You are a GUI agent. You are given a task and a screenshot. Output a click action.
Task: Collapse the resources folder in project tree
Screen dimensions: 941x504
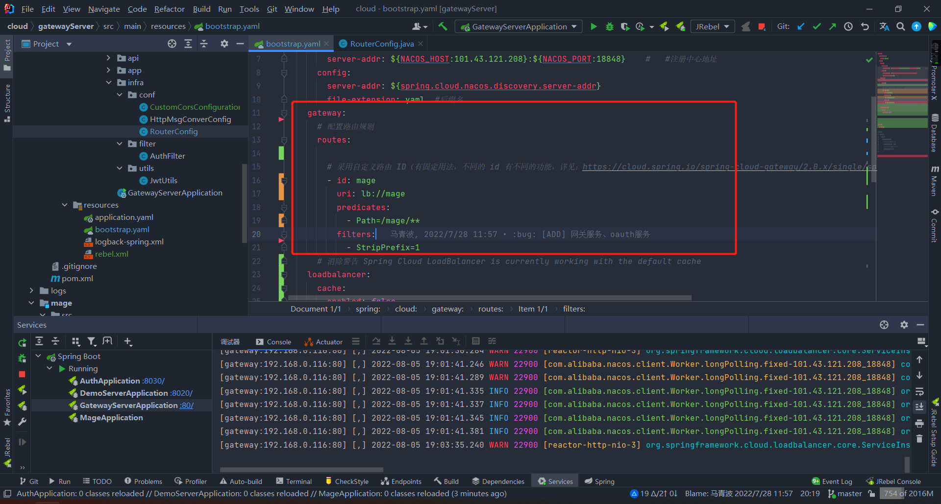[x=65, y=205]
